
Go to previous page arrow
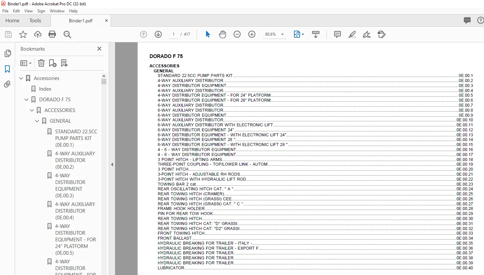click(x=143, y=34)
